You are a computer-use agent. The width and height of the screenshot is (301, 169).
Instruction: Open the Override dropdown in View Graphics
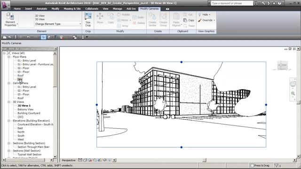point(207,20)
